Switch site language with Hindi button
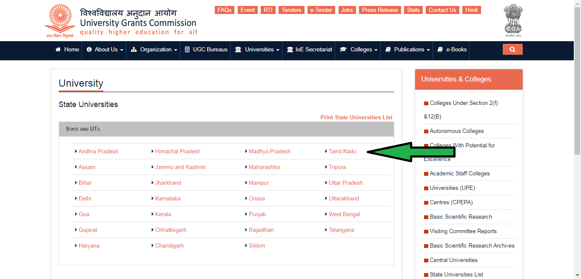 click(471, 10)
